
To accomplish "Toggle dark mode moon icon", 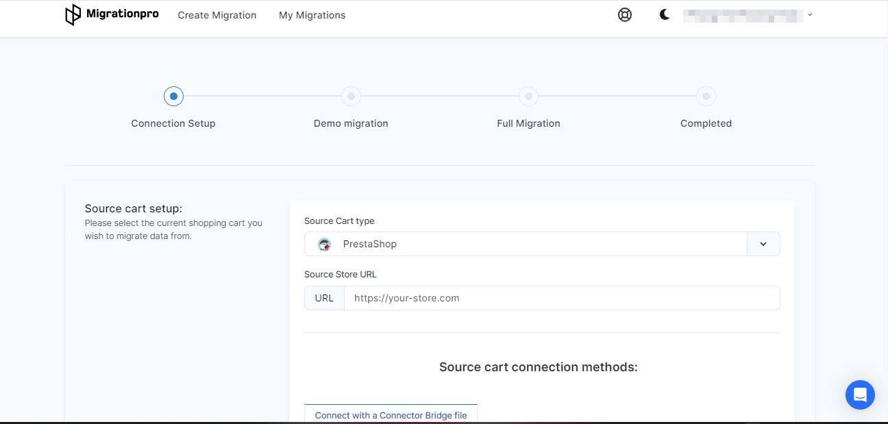I will click(x=664, y=14).
